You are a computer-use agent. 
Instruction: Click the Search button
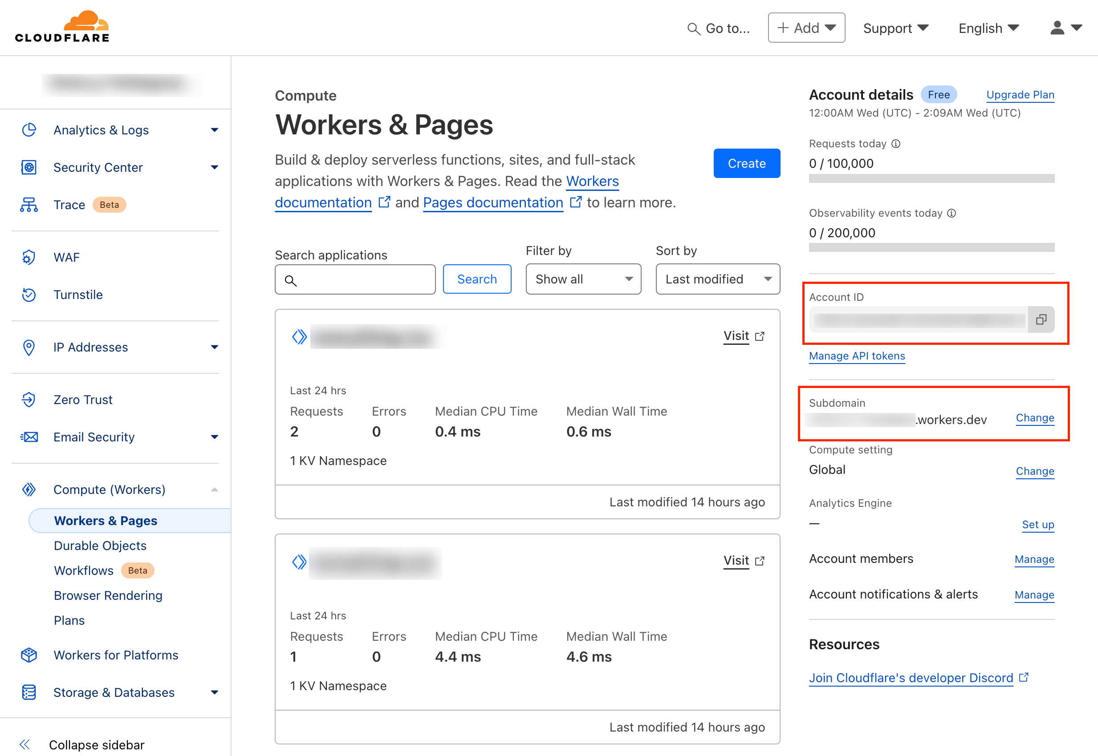tap(477, 279)
